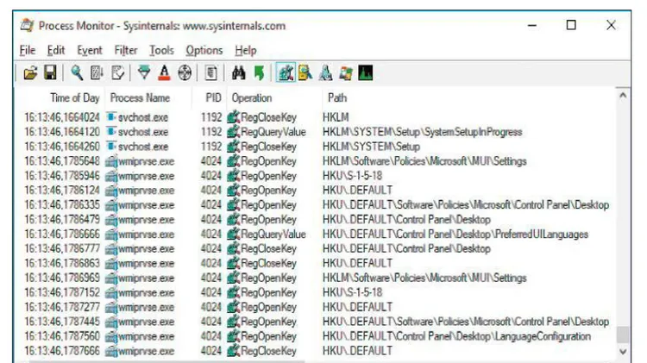Viewport: 647px width, 363px height.
Task: Select the row at 16:13:46,1786863
Action: (316, 263)
